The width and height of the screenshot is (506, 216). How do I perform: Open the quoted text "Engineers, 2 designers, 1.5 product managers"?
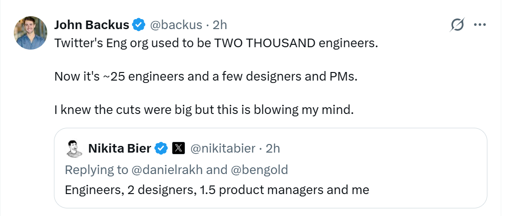coord(217,190)
